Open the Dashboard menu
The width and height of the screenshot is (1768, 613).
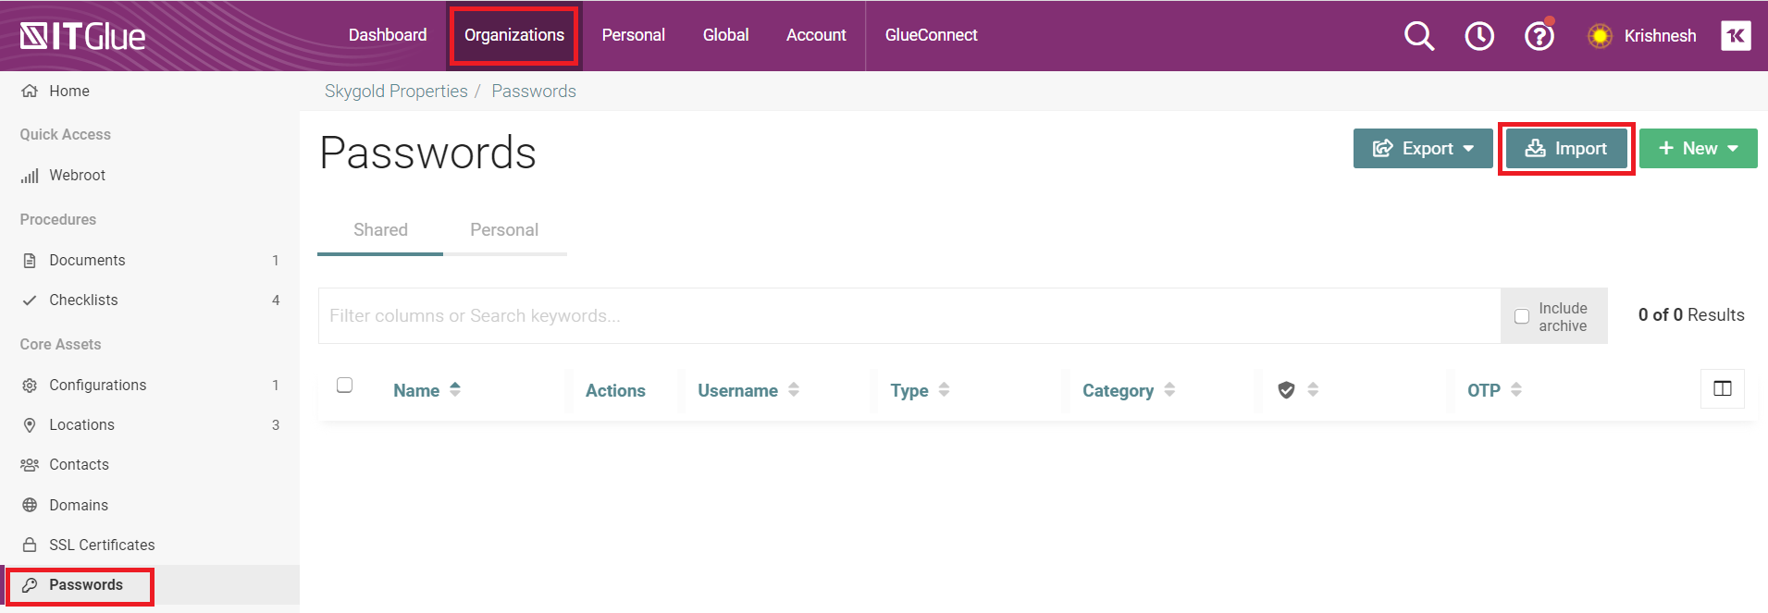pos(388,35)
